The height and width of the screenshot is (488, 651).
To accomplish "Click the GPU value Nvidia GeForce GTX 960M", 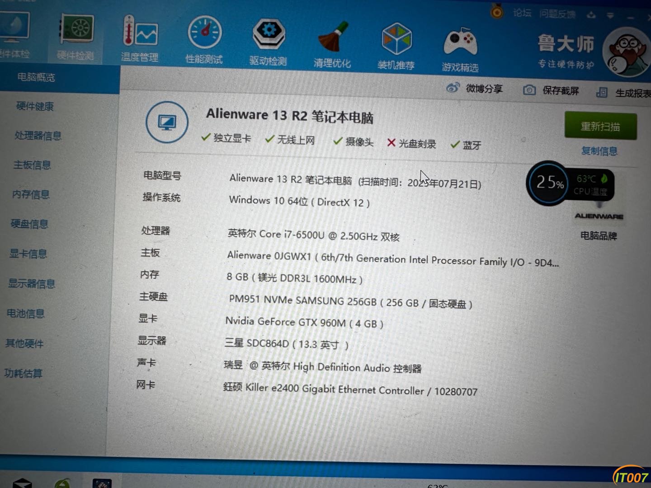I will coord(304,322).
